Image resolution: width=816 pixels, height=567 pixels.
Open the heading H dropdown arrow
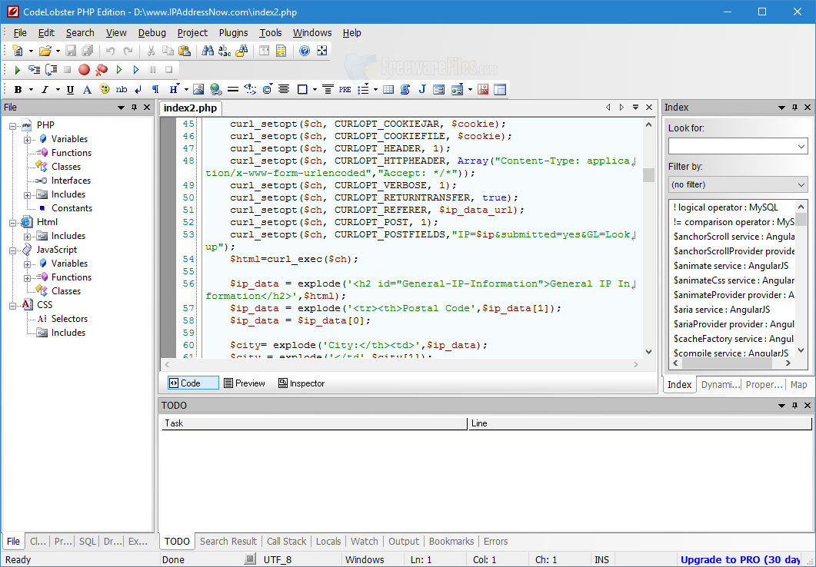click(x=186, y=89)
